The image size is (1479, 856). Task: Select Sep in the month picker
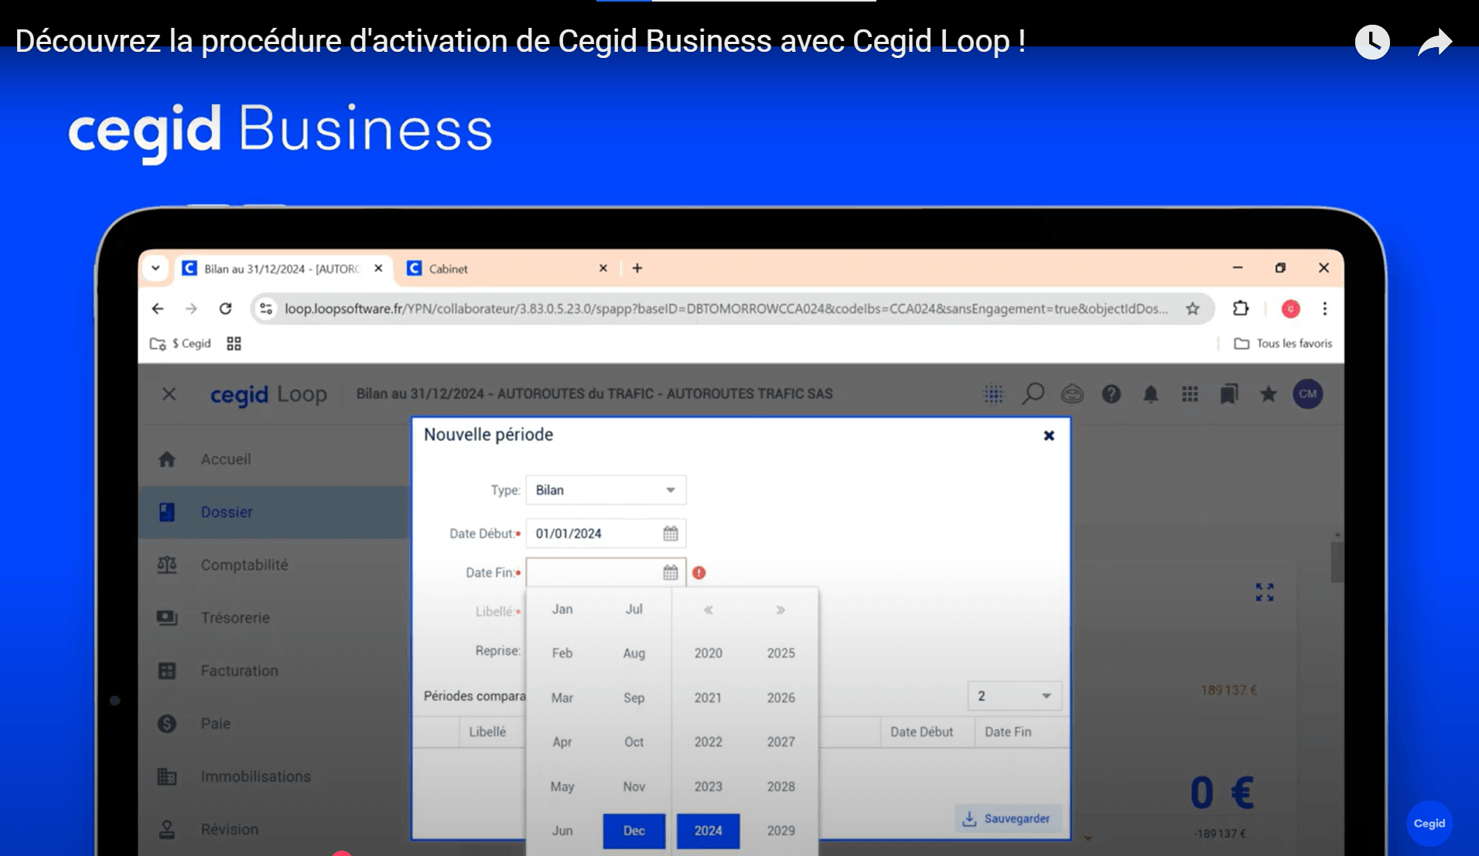[634, 697]
